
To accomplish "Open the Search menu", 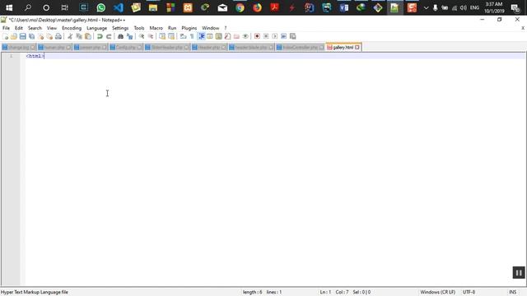I will (x=35, y=28).
